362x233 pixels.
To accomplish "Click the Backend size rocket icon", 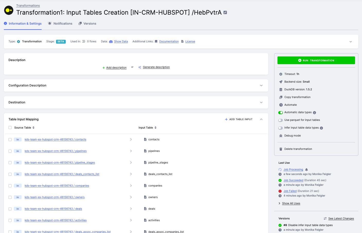I will click(x=281, y=82).
